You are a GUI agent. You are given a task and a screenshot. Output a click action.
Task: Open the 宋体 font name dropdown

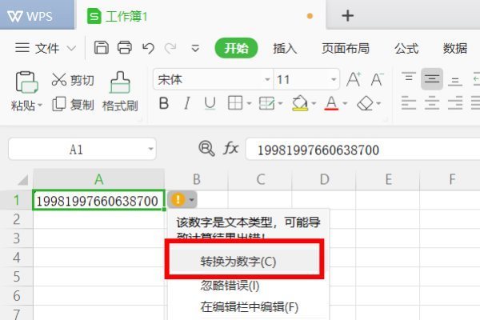tap(267, 80)
